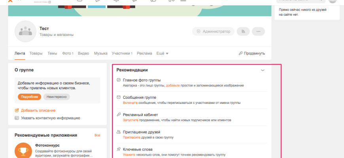The width and height of the screenshot is (344, 158).
Task: Collapse the Рекомендации panel with the chevron
Action: pos(263,70)
